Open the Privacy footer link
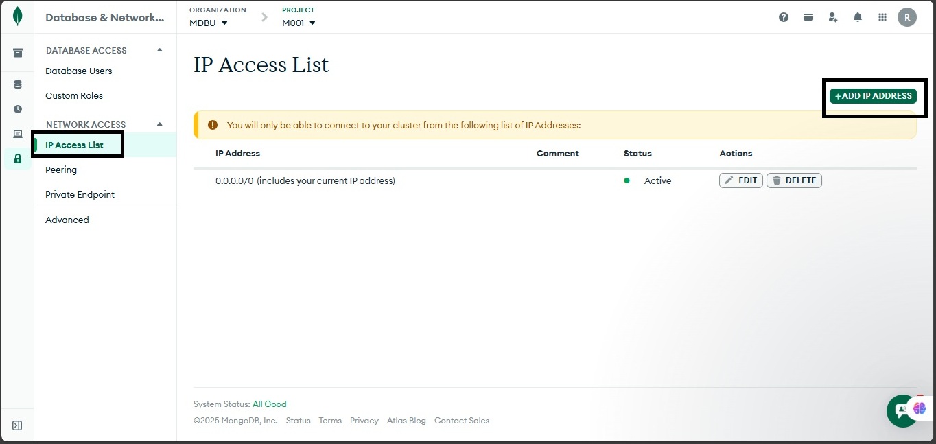Viewport: 936px width, 444px height. pyautogui.click(x=364, y=421)
